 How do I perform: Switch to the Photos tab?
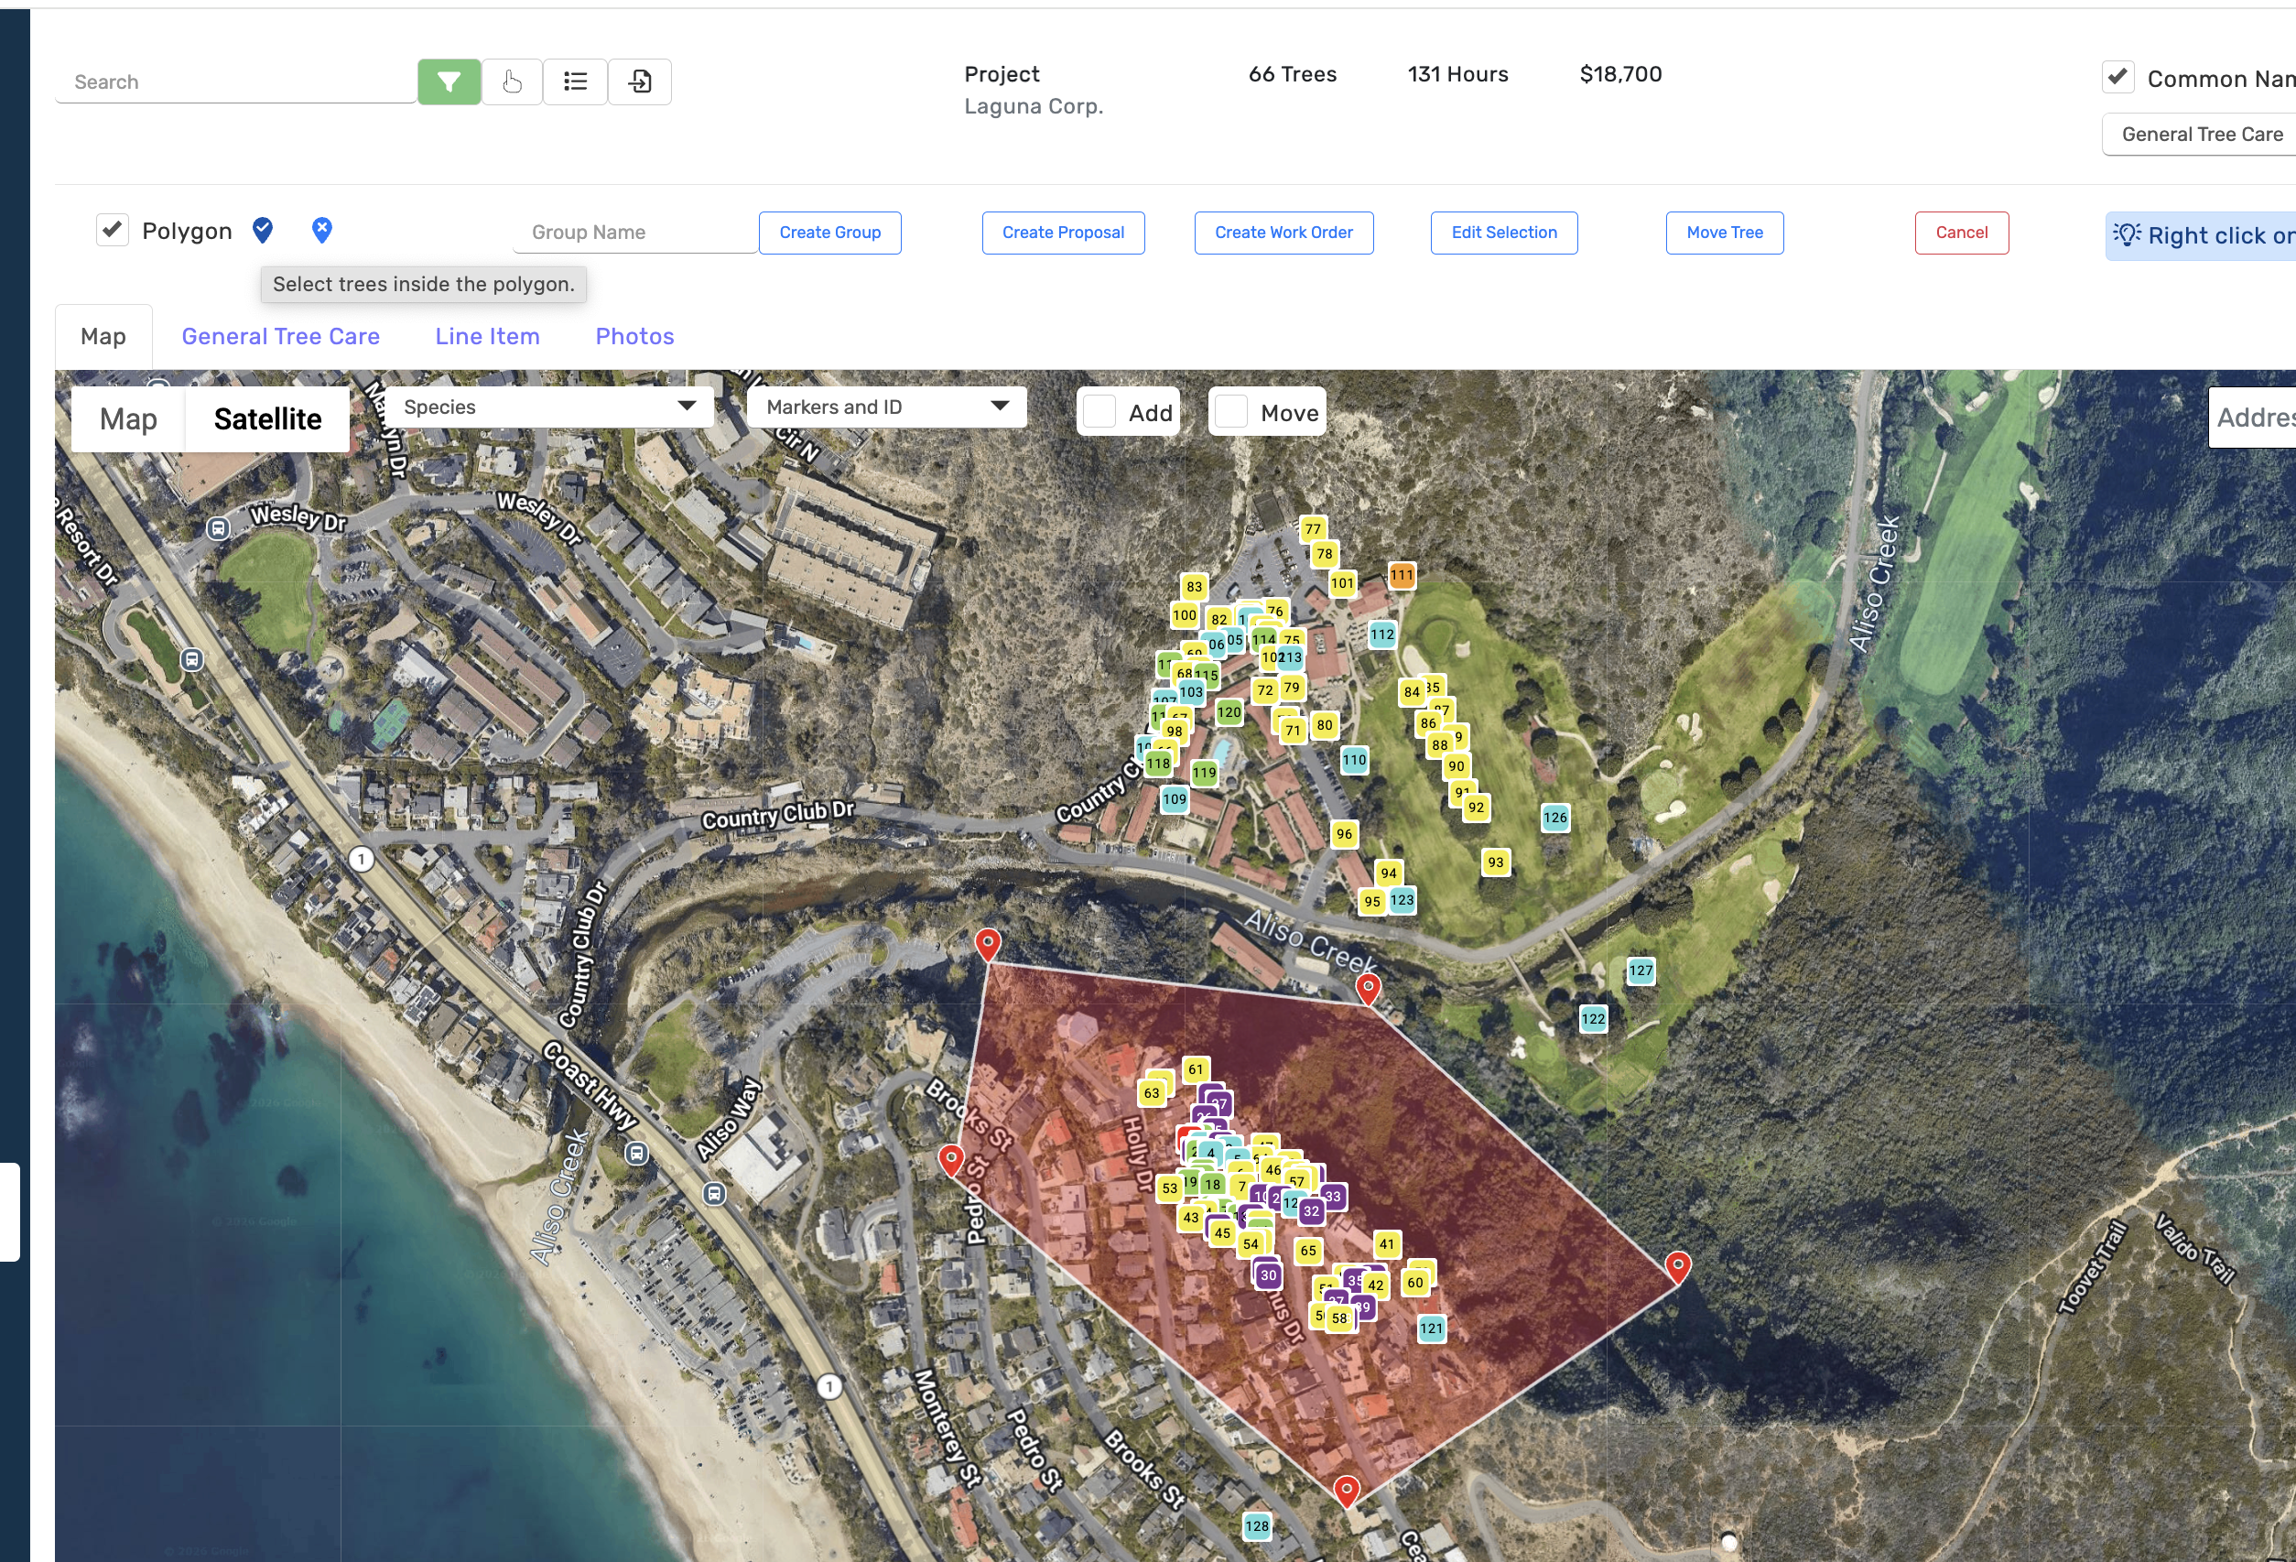coord(634,336)
